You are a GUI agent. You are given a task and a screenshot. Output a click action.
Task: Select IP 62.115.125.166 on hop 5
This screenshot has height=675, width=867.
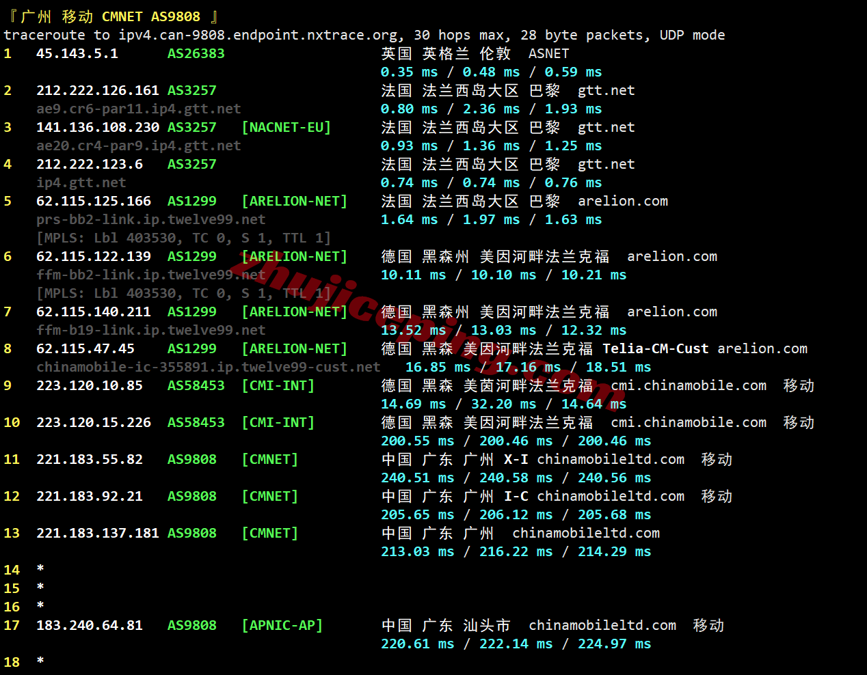(x=94, y=201)
